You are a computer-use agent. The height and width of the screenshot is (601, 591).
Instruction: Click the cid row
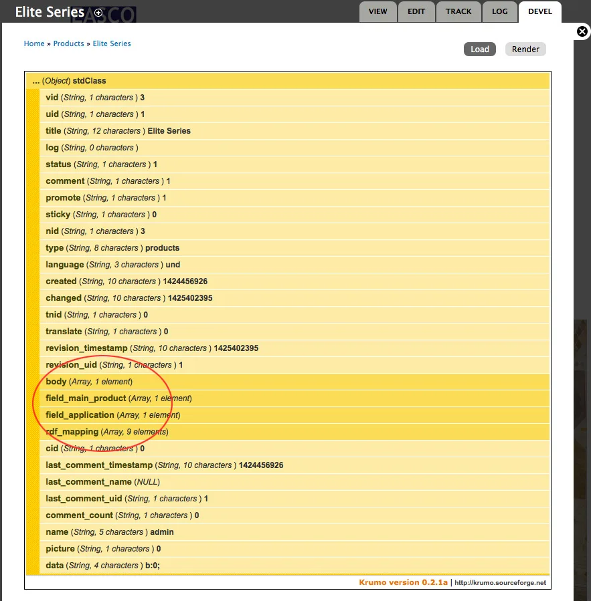[294, 449]
